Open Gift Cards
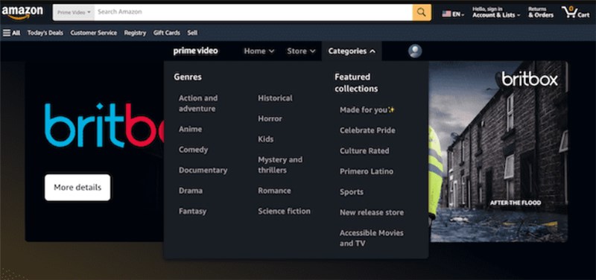Screen dimensions: 596x280 (166, 33)
